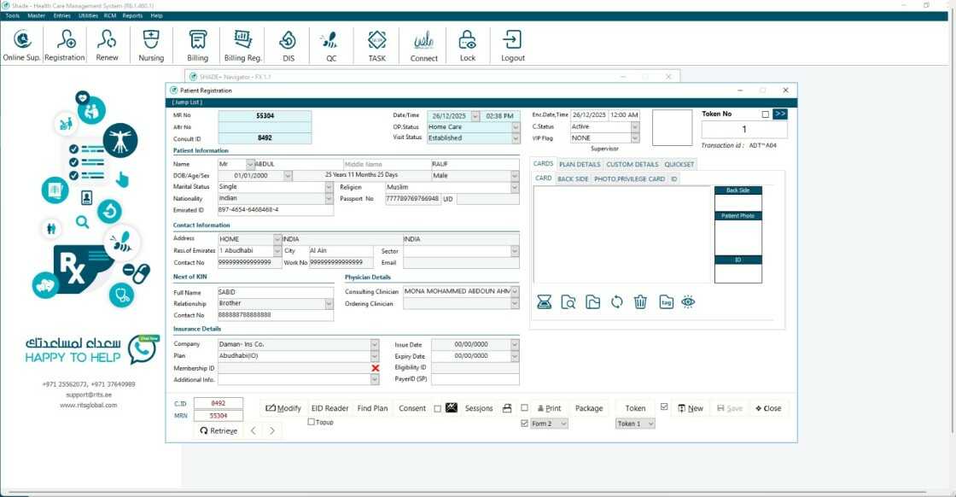Open the VIP Flag NONE dropdown
This screenshot has width=956, height=497.
[635, 138]
